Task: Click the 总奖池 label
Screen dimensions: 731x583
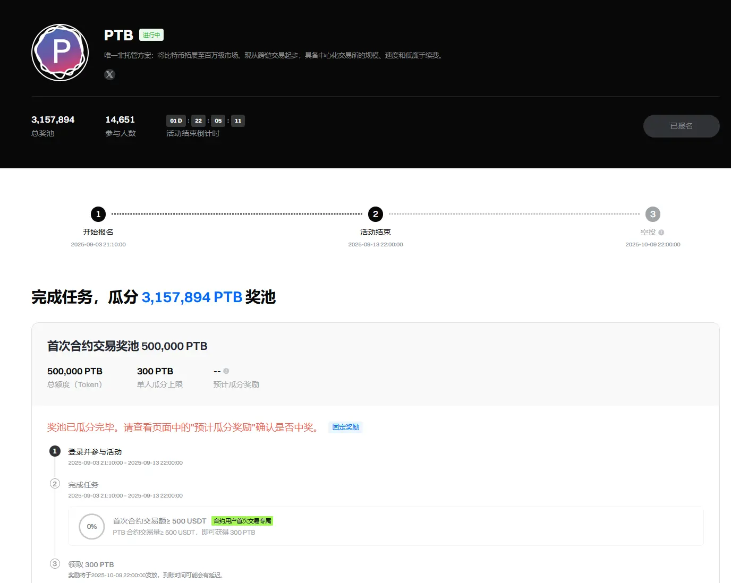Action: point(42,133)
